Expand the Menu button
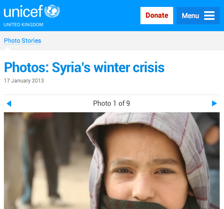224x209 pixels. tap(198, 16)
